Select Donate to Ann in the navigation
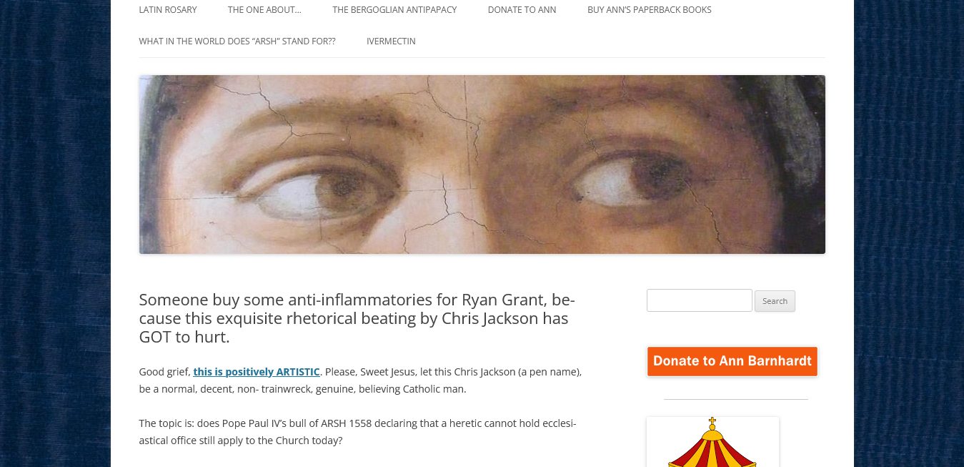Image resolution: width=964 pixels, height=467 pixels. click(522, 10)
